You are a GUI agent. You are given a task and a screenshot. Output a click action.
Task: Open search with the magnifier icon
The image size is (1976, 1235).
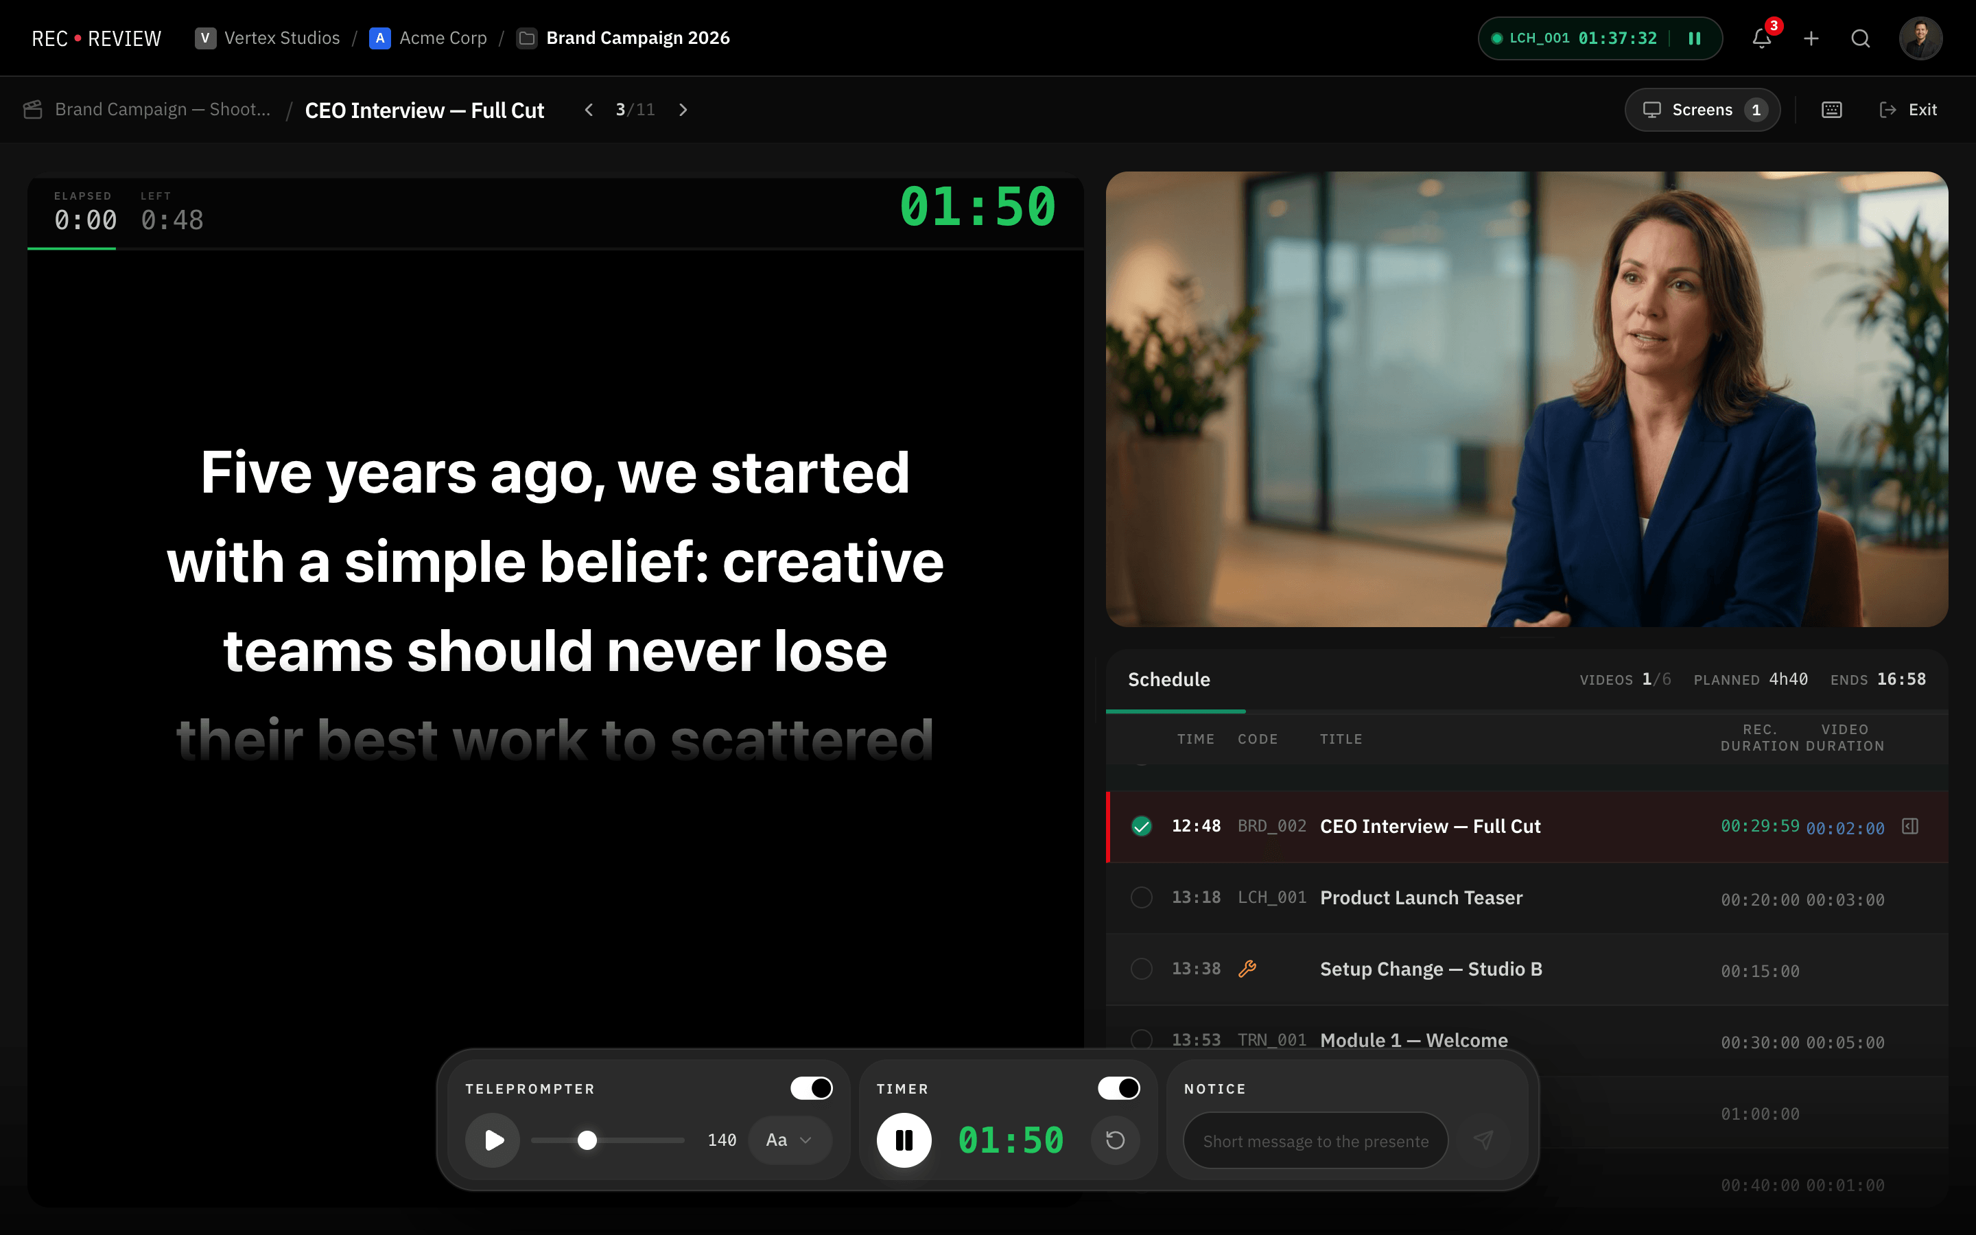pos(1860,38)
